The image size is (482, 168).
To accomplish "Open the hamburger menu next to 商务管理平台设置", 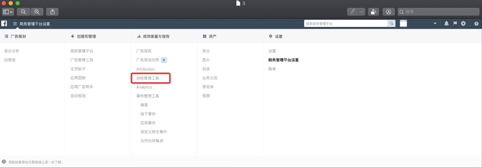I will [x=15, y=24].
